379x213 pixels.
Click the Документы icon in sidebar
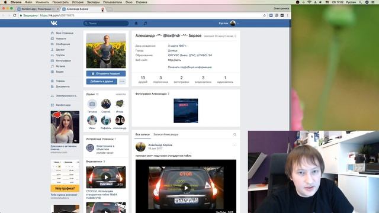pos(52,87)
